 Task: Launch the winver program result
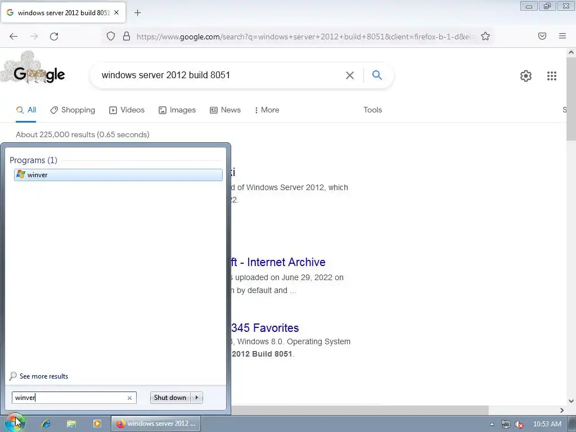click(118, 175)
